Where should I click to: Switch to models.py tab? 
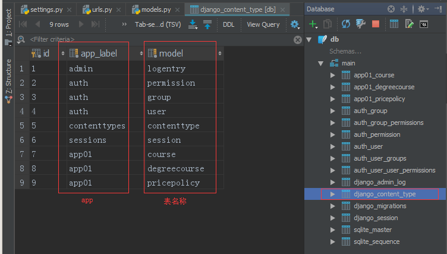point(156,10)
